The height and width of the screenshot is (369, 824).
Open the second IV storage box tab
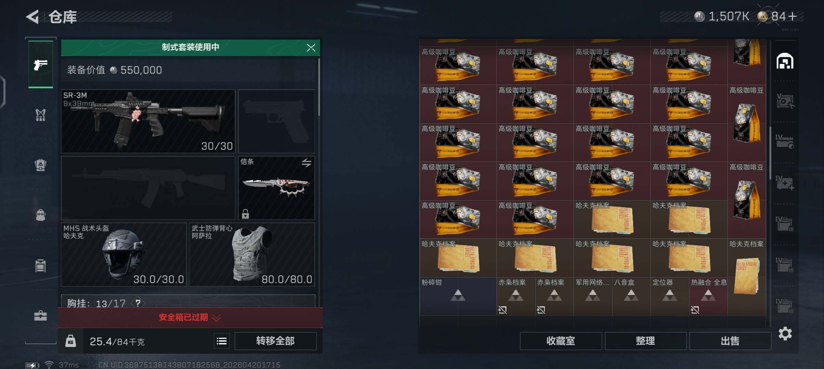click(x=785, y=265)
